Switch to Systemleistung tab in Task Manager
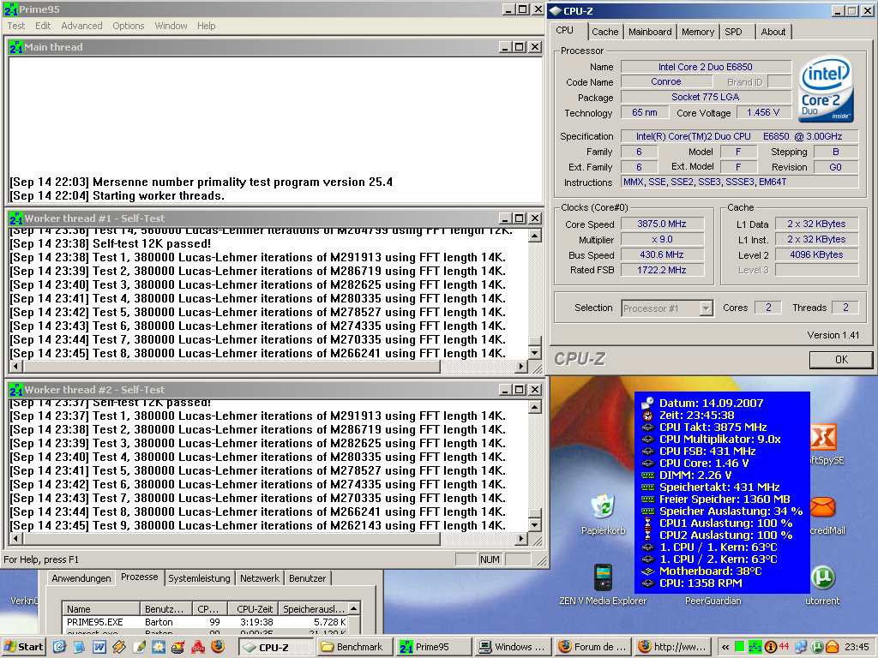 [x=199, y=578]
